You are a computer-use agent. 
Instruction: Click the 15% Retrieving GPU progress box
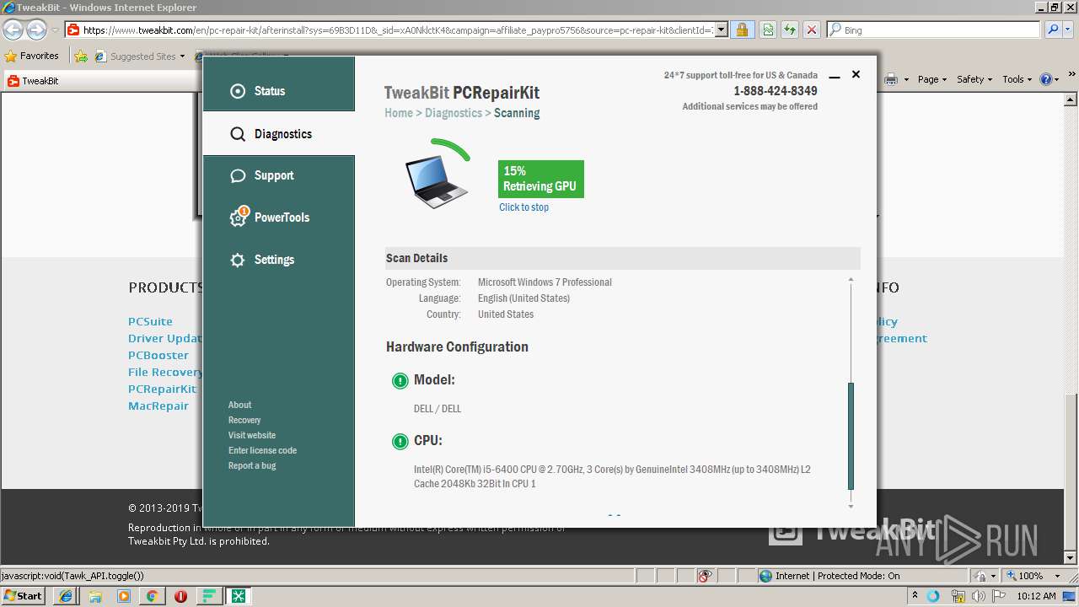click(x=541, y=179)
